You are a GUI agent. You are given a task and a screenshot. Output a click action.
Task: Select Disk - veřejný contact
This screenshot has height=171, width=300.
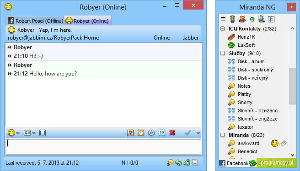click(253, 78)
